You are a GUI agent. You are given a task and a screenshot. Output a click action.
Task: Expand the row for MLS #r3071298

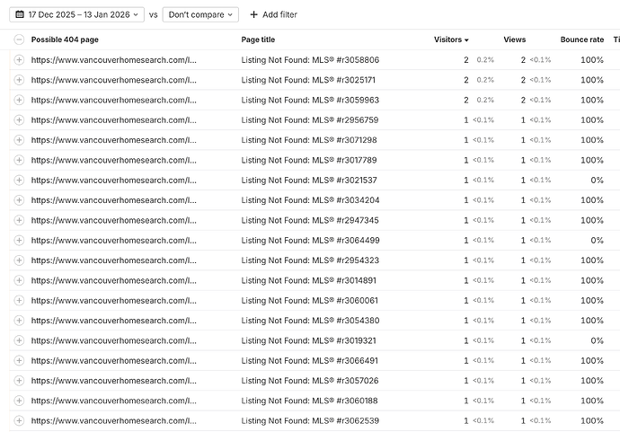(x=19, y=140)
